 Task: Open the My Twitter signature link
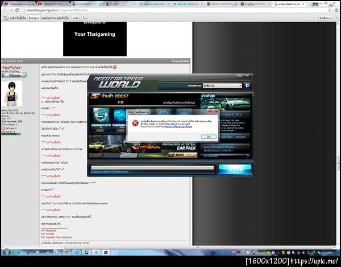48,234
